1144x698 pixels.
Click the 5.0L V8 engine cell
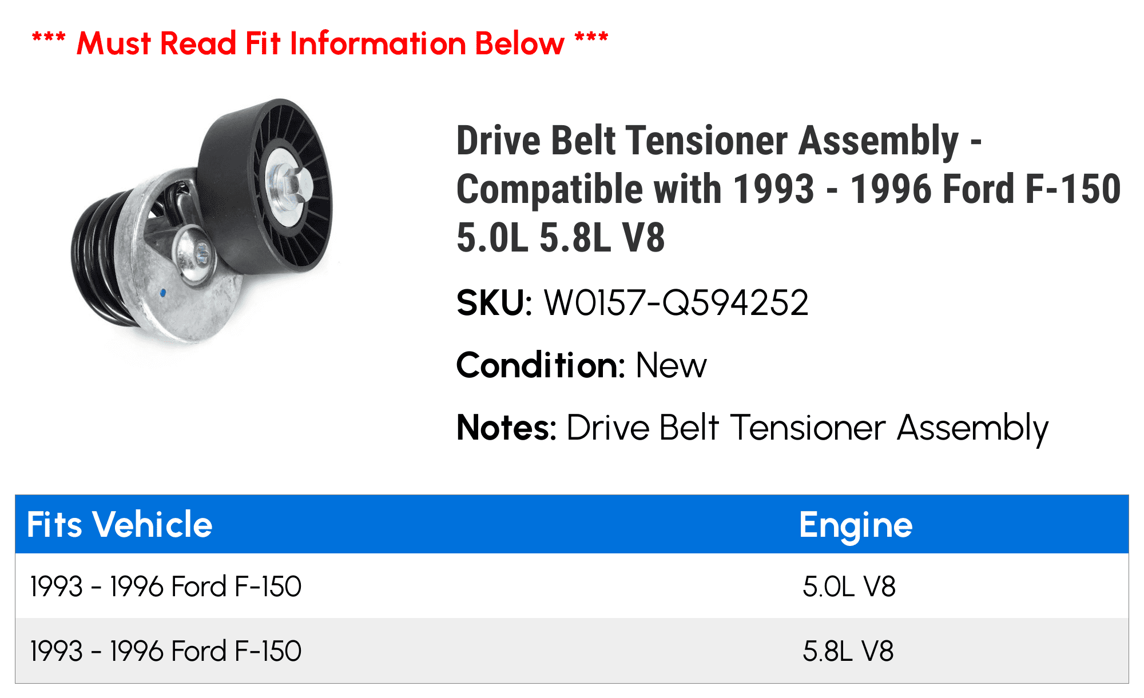point(849,587)
